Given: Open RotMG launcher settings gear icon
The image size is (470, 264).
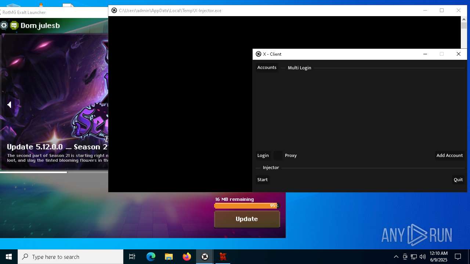Looking at the screenshot, I should click(4, 25).
